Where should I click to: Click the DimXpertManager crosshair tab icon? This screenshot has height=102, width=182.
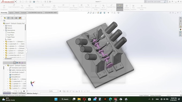pos(16,18)
